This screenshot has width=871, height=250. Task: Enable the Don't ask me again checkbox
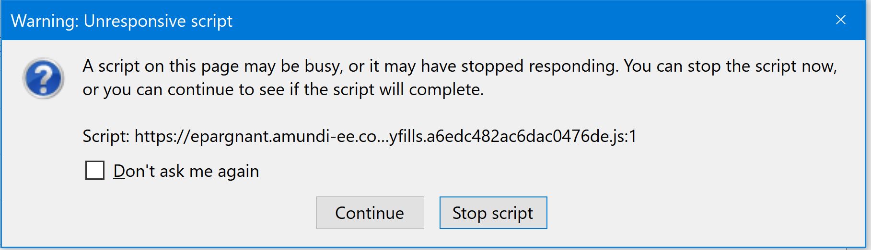tap(95, 170)
